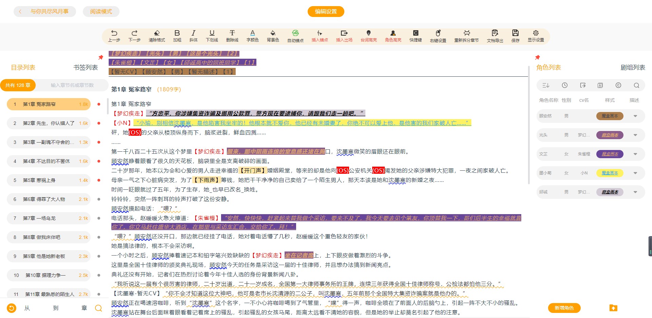Click role list copyright C icon
Screen dimensions: 652x318
618,86
